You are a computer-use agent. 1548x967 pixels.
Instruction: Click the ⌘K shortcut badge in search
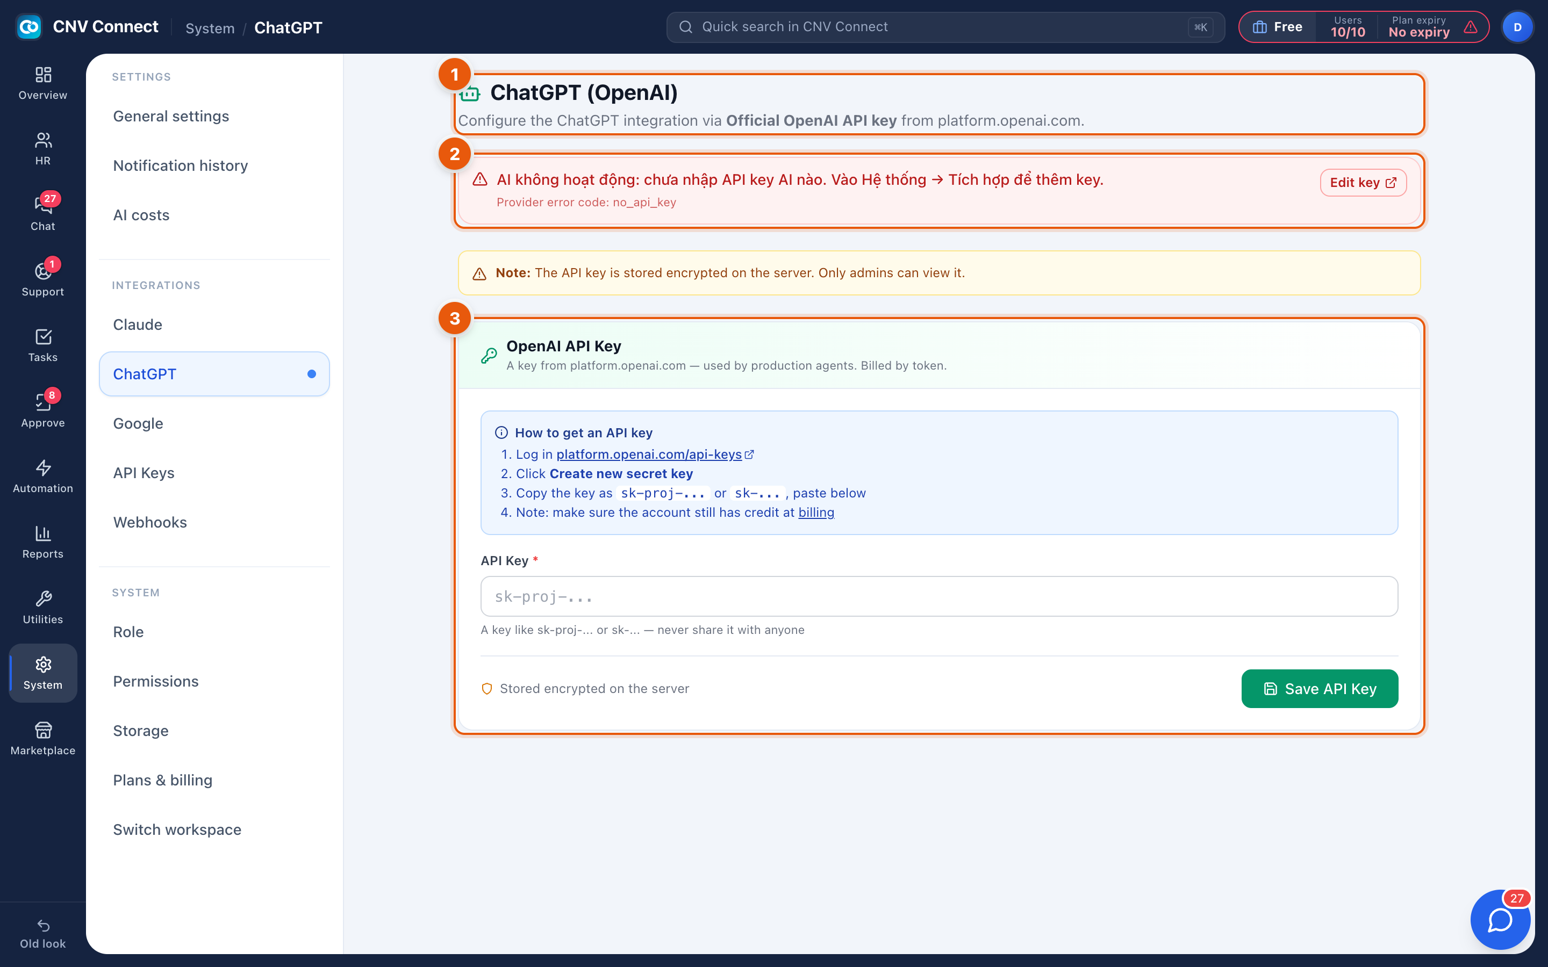pos(1200,27)
